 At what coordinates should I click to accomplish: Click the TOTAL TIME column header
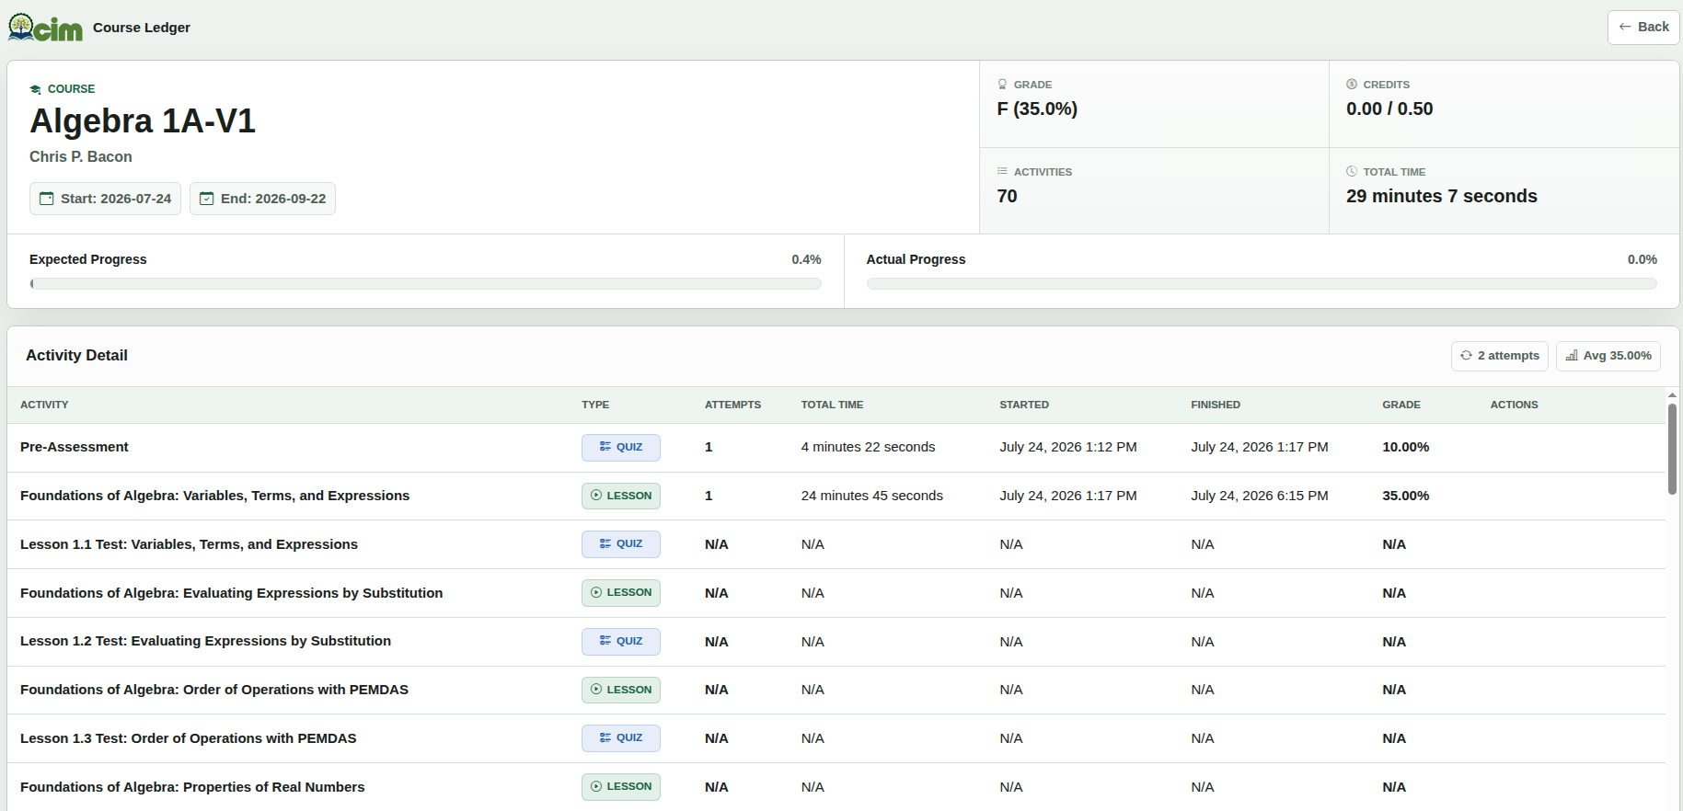coord(832,405)
